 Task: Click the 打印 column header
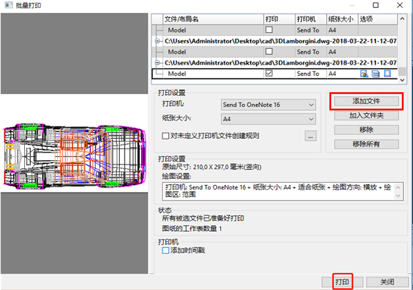279,19
